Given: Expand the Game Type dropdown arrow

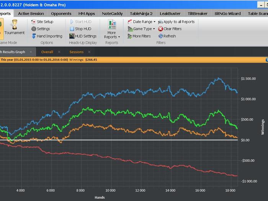Looking at the screenshot, I should [154, 29].
